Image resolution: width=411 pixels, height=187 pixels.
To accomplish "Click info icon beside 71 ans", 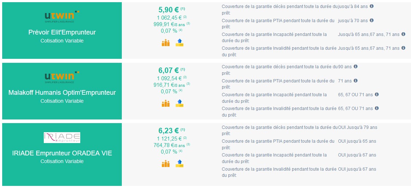I will click(x=356, y=81).
